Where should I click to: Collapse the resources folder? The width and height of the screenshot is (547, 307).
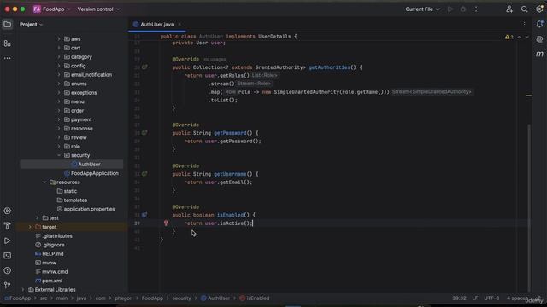point(44,182)
